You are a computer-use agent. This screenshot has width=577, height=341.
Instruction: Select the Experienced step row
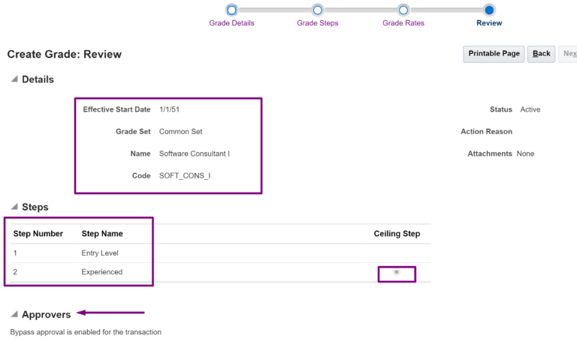101,272
